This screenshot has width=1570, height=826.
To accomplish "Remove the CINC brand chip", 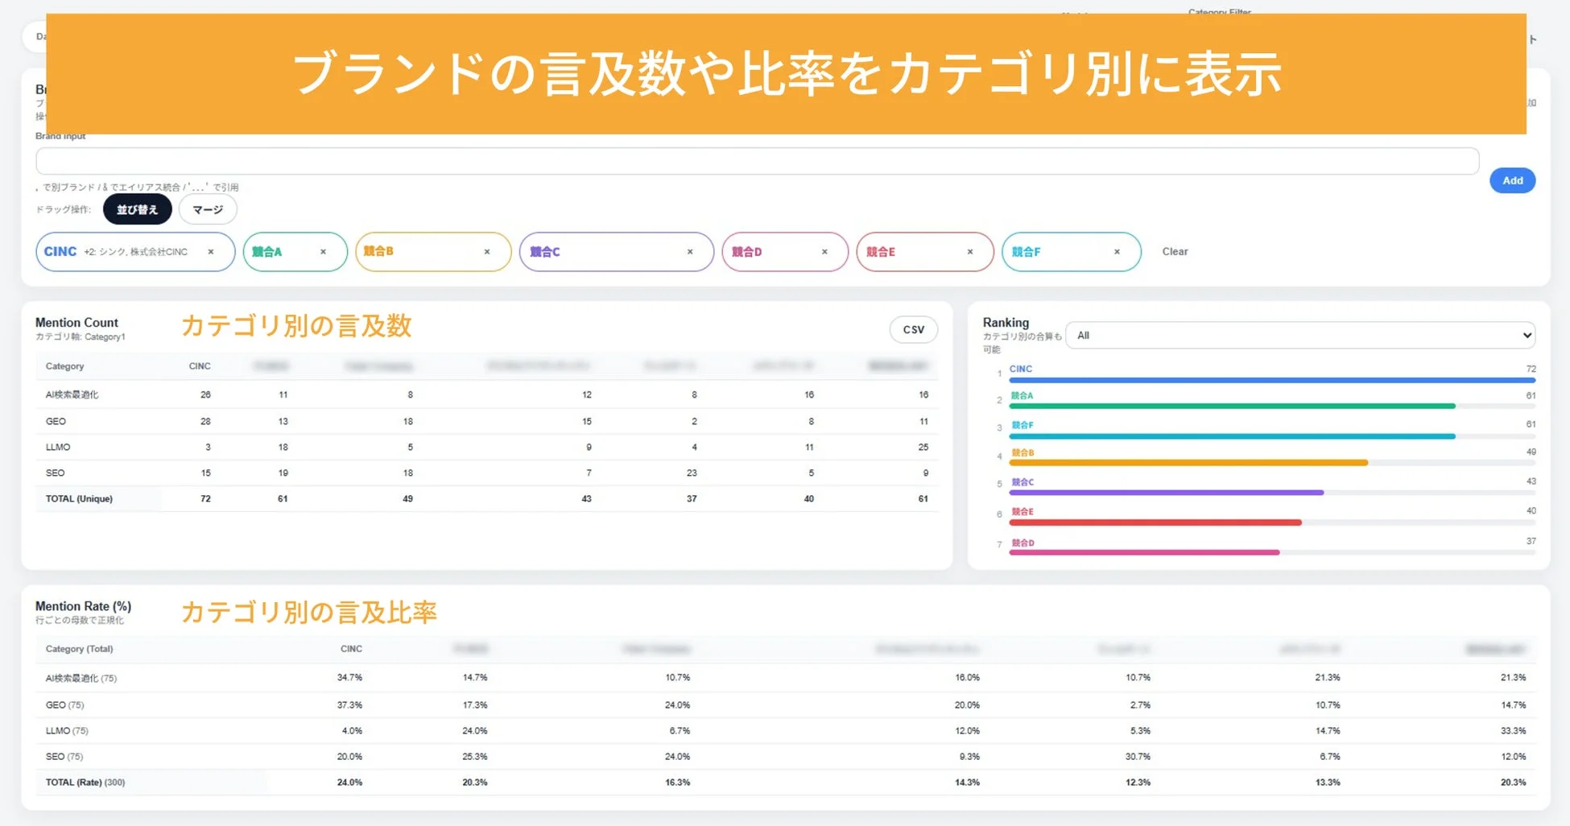I will [212, 251].
